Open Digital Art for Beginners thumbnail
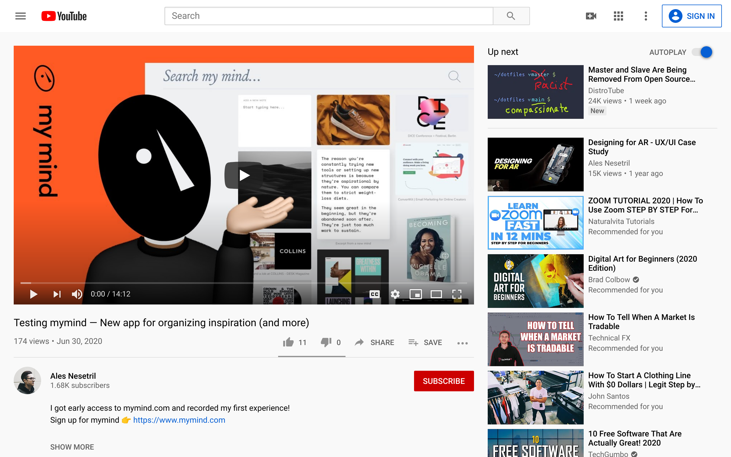This screenshot has height=457, width=731. (x=536, y=281)
